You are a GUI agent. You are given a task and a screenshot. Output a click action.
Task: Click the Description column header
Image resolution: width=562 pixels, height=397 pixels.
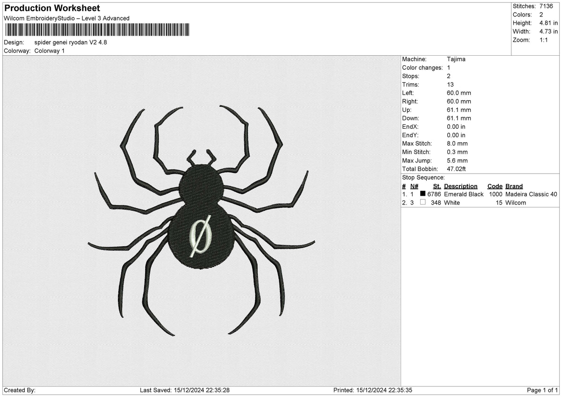click(x=461, y=186)
